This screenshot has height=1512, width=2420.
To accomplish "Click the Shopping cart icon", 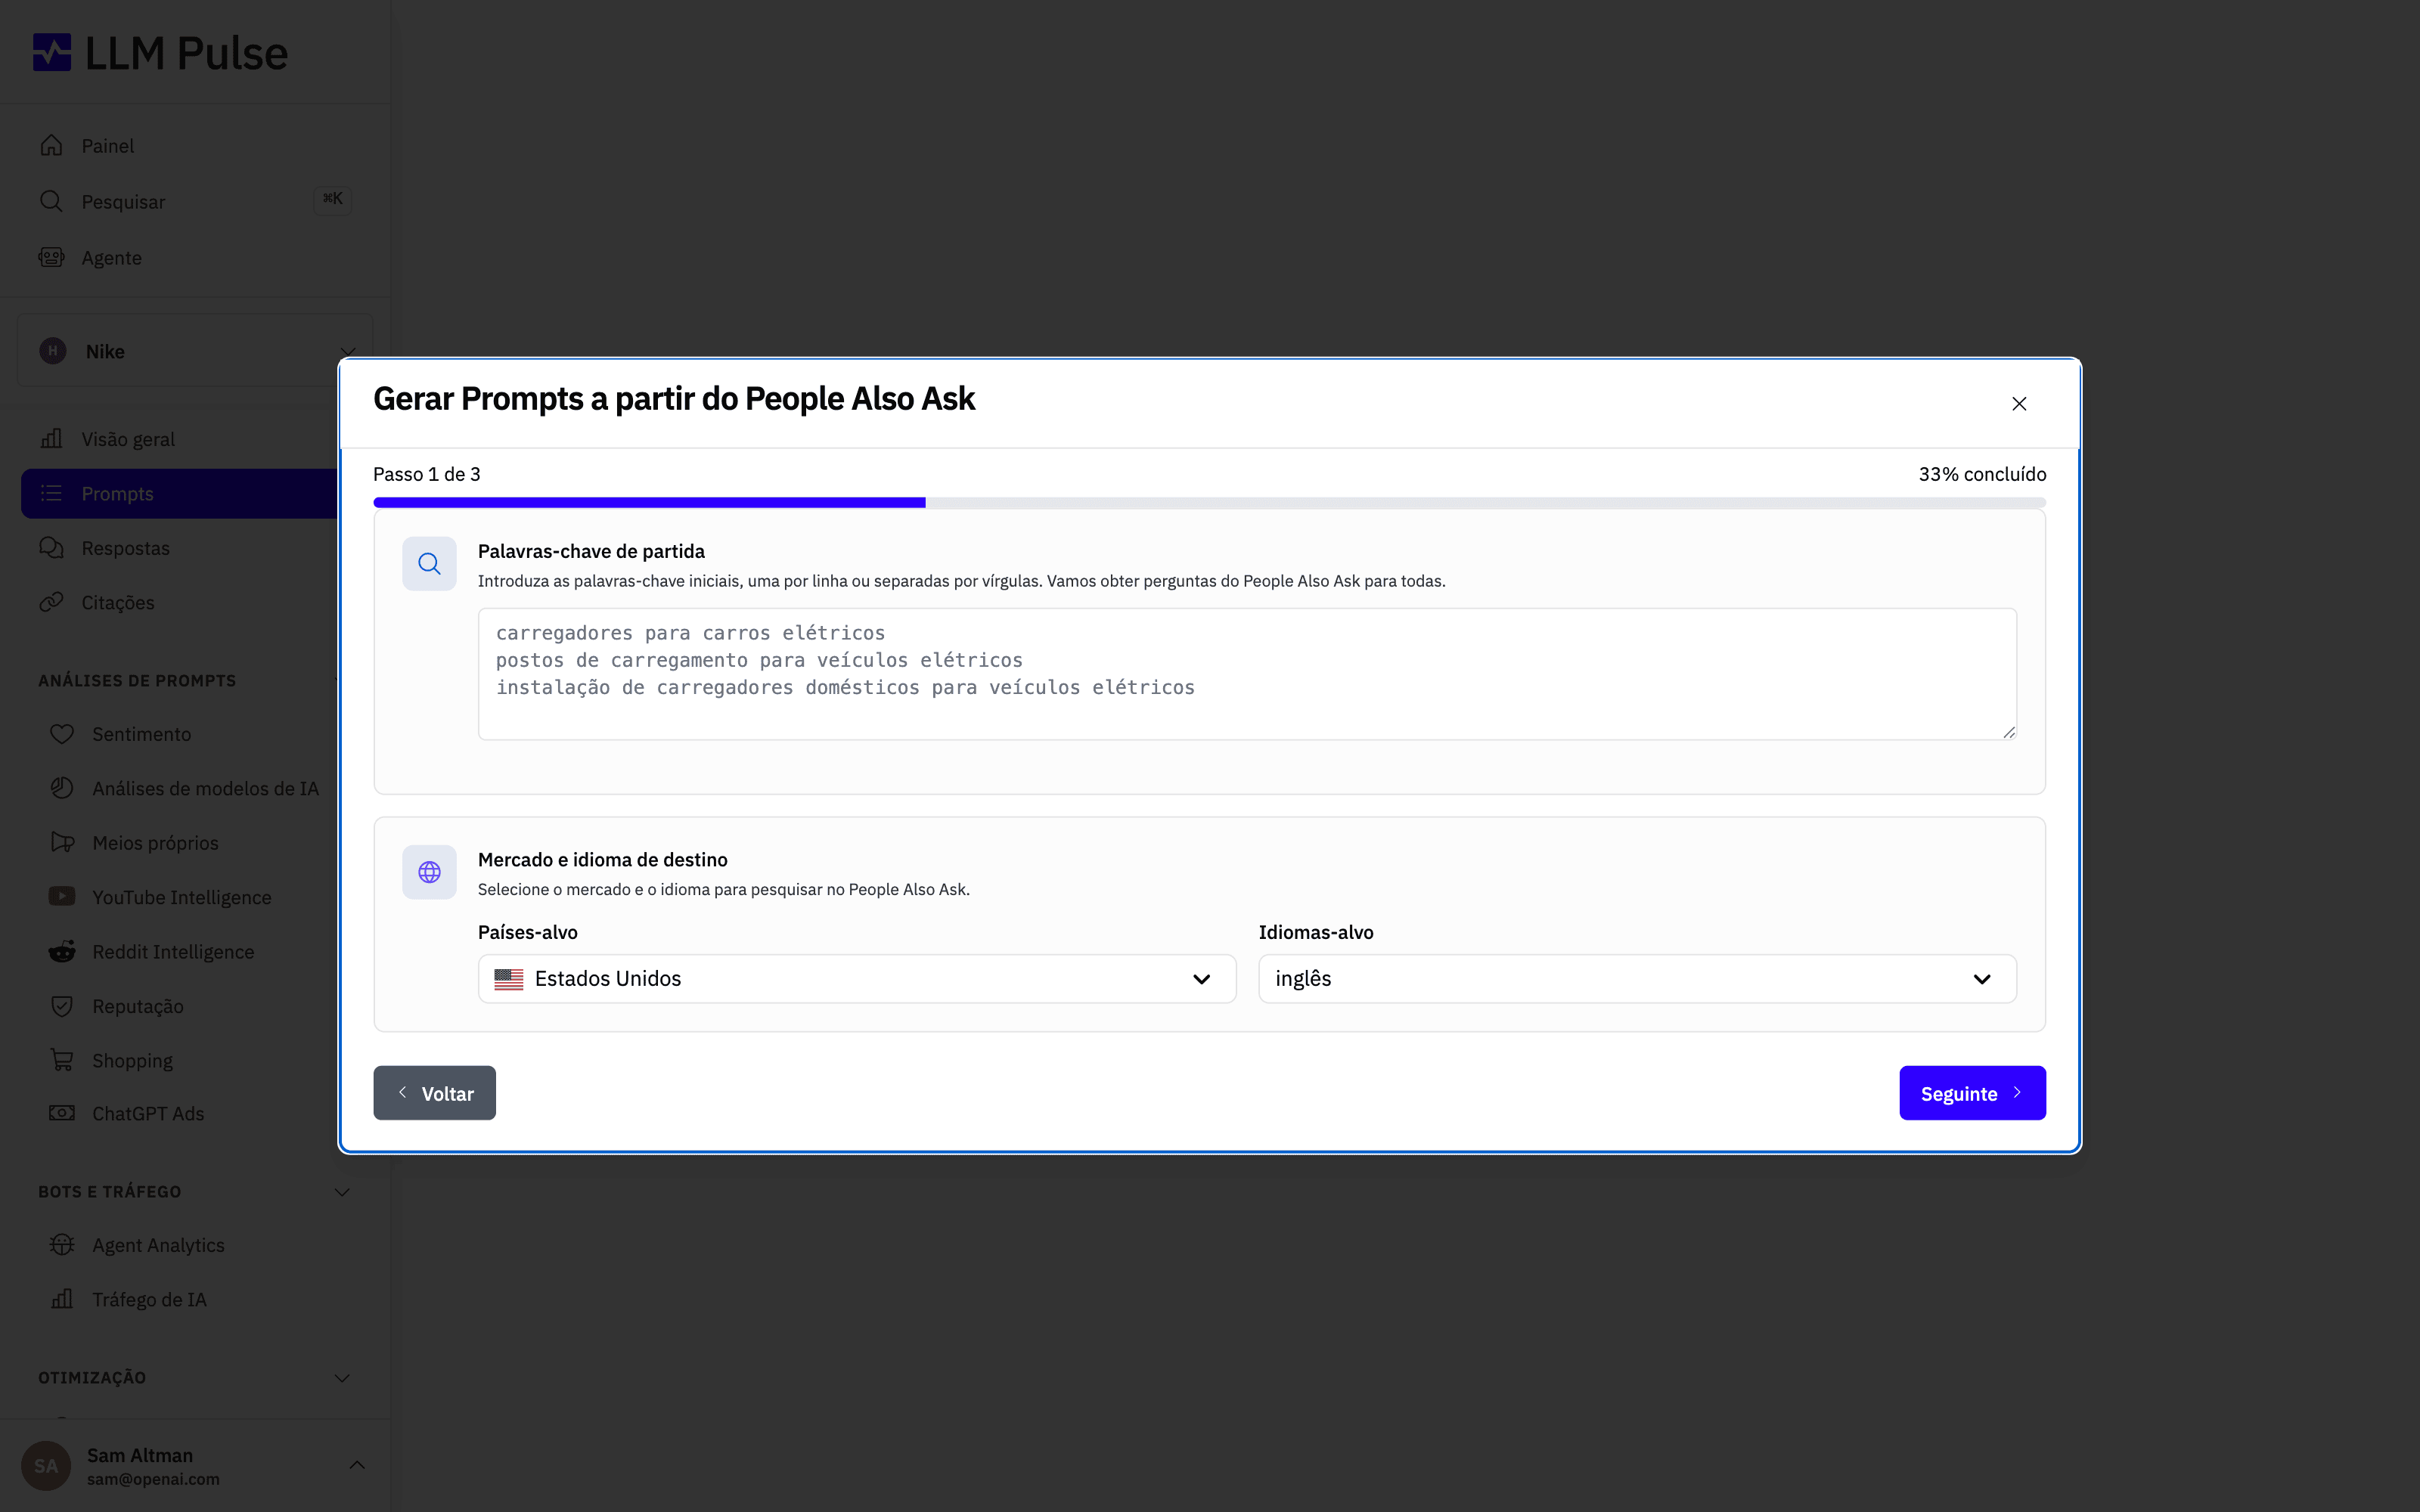I will pos(62,1060).
